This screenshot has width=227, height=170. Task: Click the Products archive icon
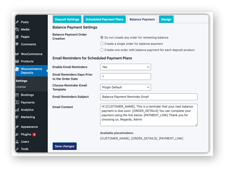[x=17, y=62]
